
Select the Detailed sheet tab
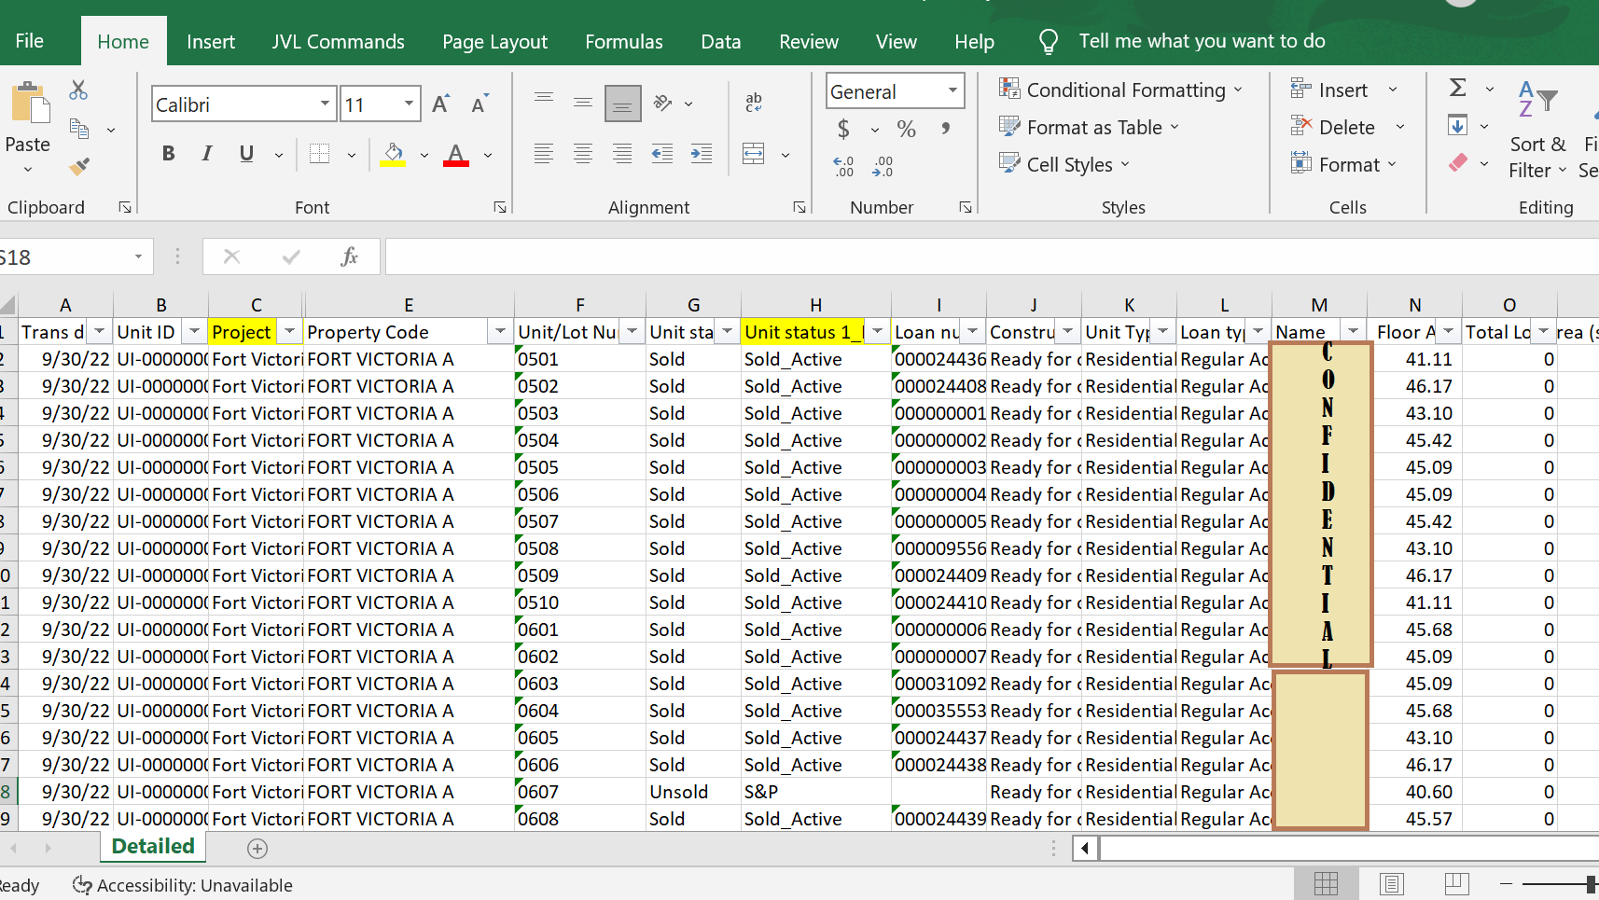click(153, 847)
